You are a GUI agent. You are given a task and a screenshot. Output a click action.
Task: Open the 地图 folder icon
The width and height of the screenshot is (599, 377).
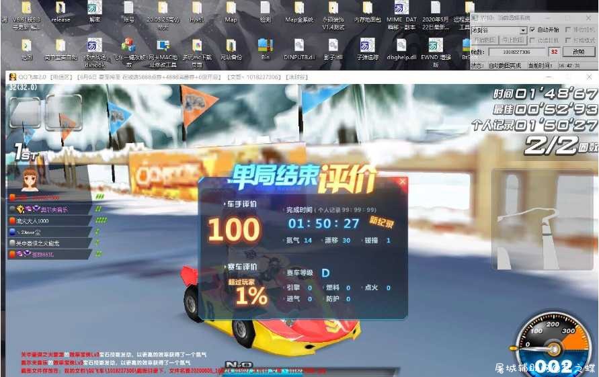pyautogui.click(x=26, y=50)
